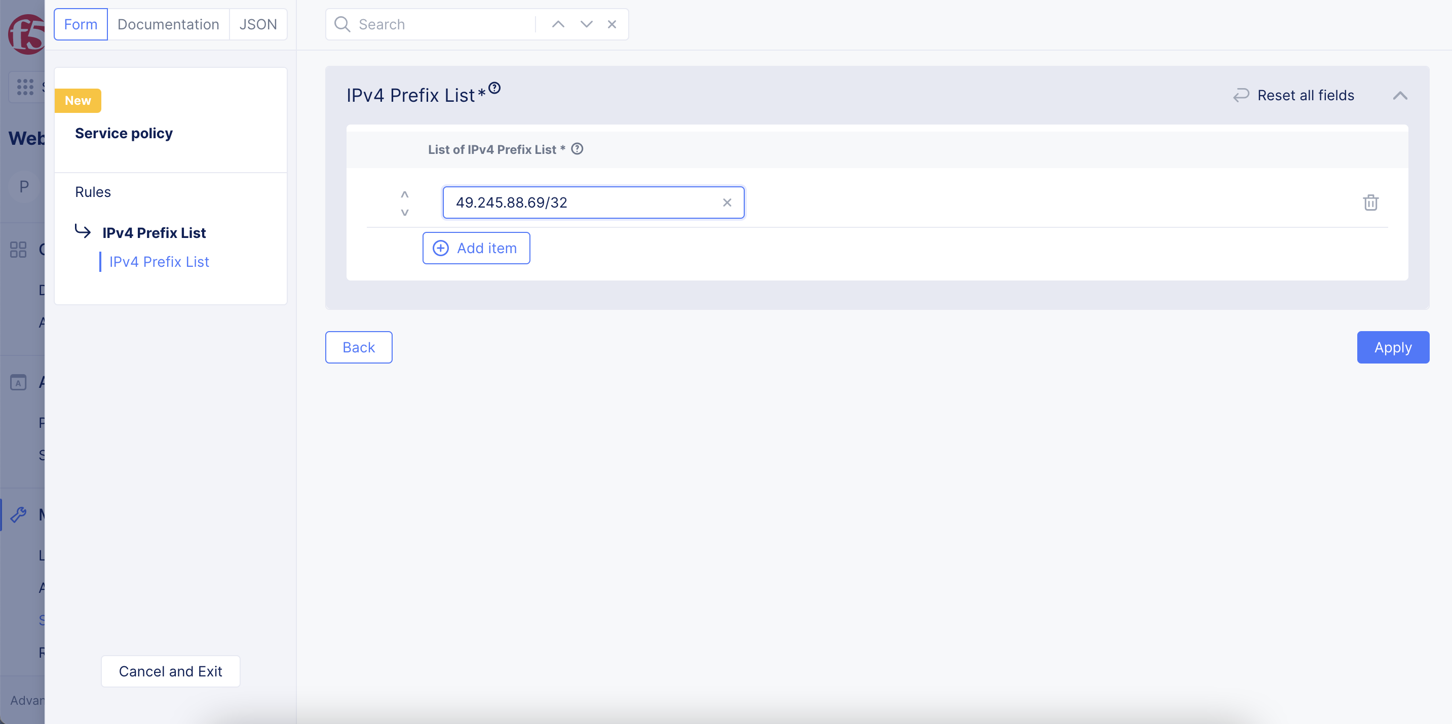
Task: Click the previous-match up arrow in search bar
Action: click(558, 24)
